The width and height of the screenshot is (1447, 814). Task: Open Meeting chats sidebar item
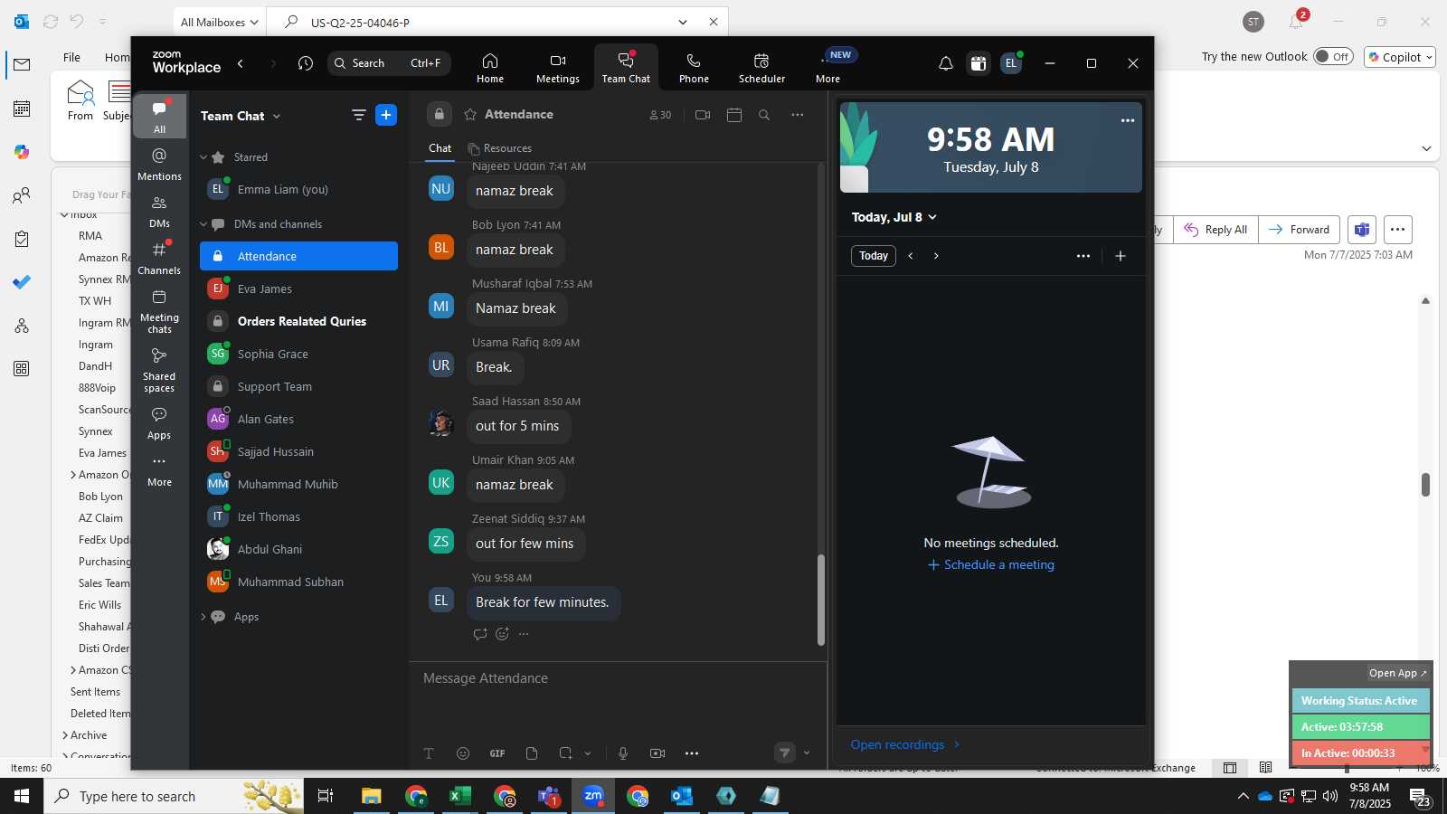[x=159, y=310]
